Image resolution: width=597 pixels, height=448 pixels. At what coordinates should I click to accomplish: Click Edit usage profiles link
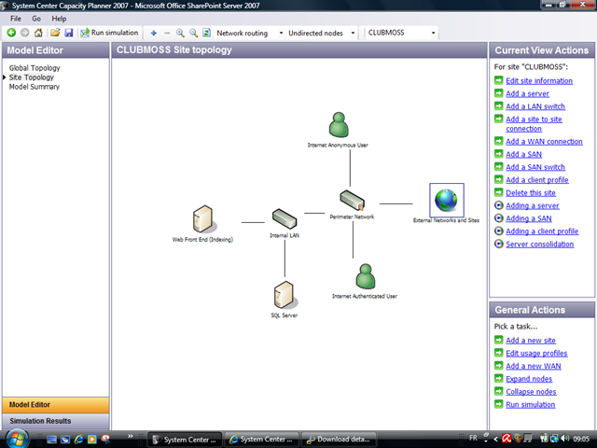(536, 353)
